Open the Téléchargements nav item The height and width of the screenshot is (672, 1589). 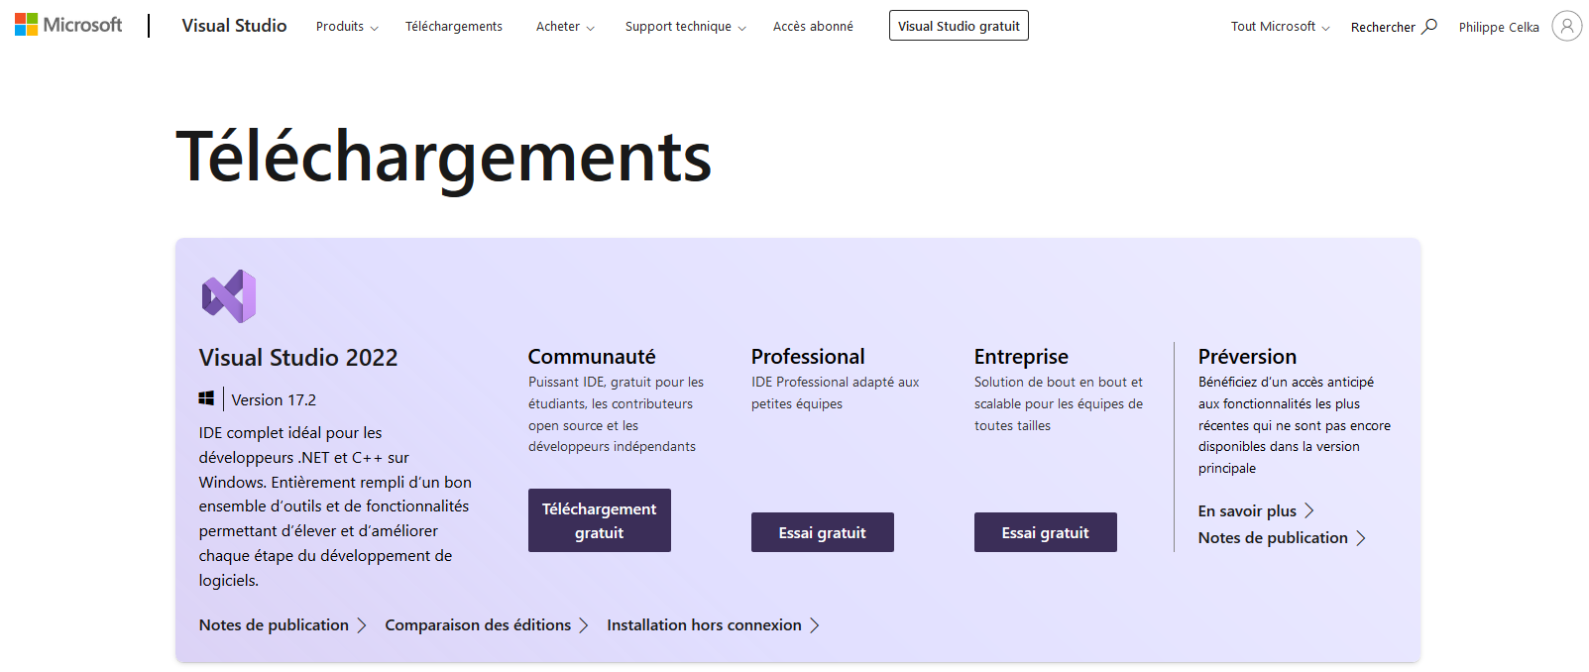pos(454,27)
